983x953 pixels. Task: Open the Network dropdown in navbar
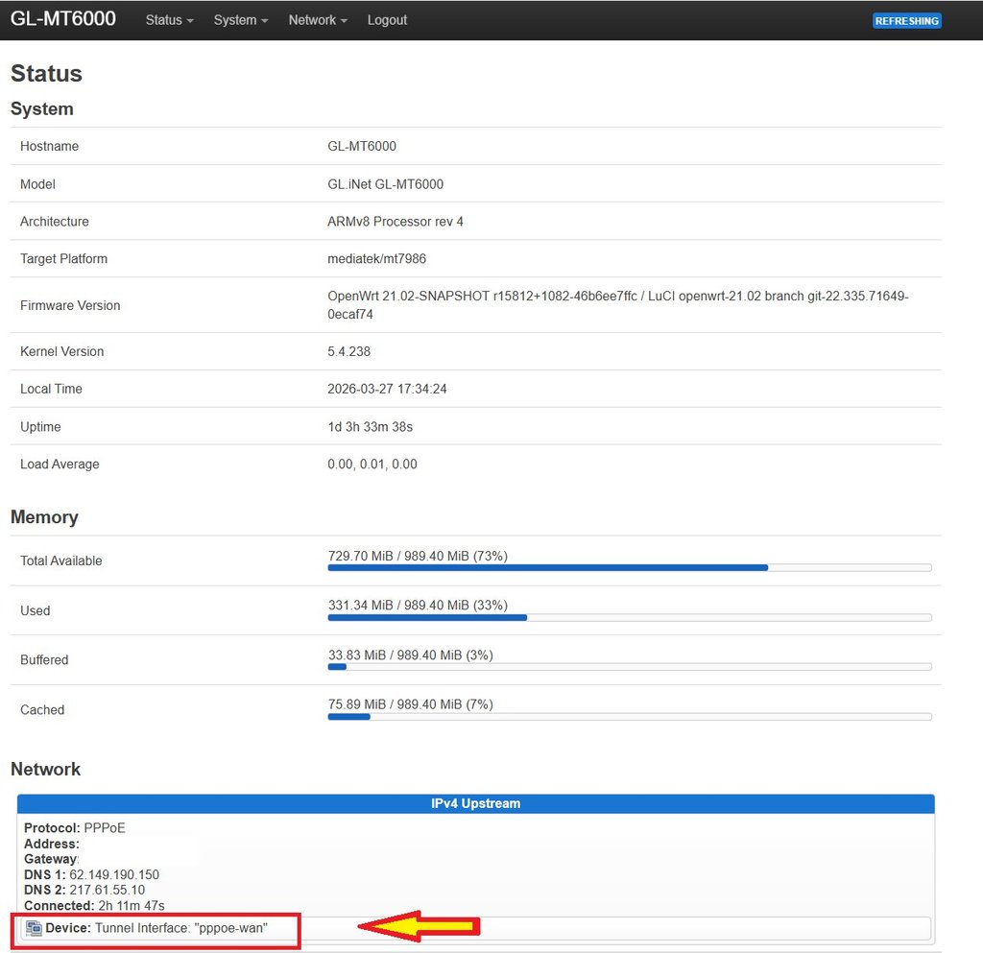317,20
